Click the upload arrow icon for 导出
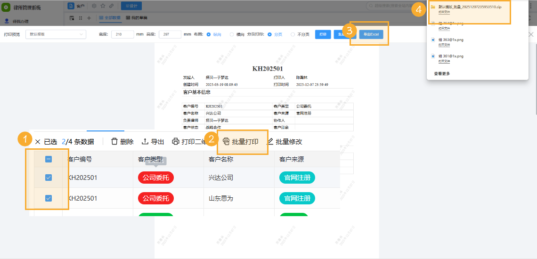537x259 pixels. tap(145, 141)
